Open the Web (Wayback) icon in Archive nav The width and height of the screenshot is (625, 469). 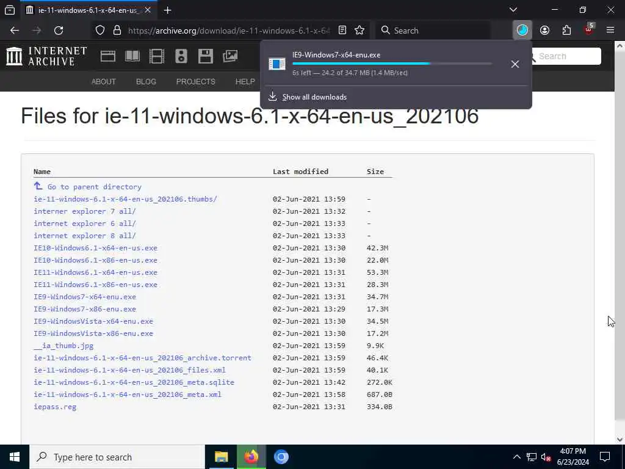(x=108, y=56)
